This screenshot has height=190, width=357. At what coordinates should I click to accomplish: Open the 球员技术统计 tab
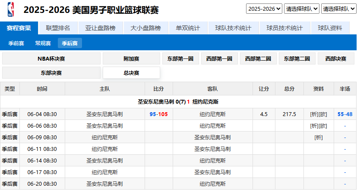coord(285,28)
